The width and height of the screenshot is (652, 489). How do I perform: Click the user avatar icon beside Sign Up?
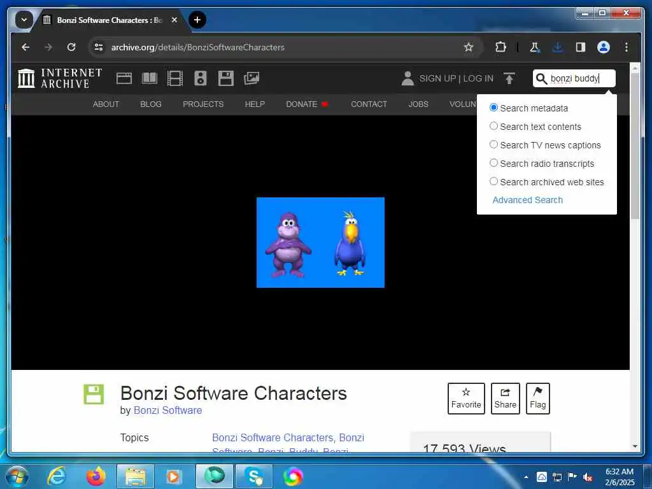(x=407, y=78)
